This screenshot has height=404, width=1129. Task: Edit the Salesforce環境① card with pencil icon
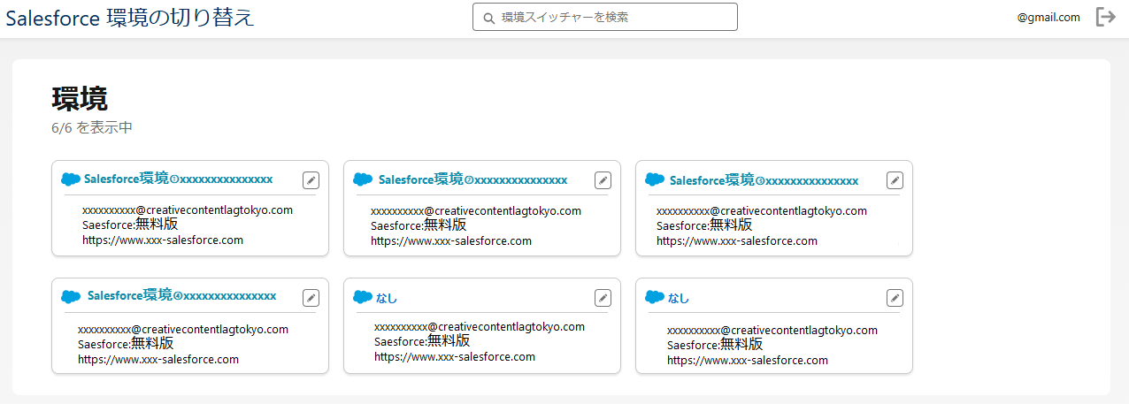tap(311, 179)
